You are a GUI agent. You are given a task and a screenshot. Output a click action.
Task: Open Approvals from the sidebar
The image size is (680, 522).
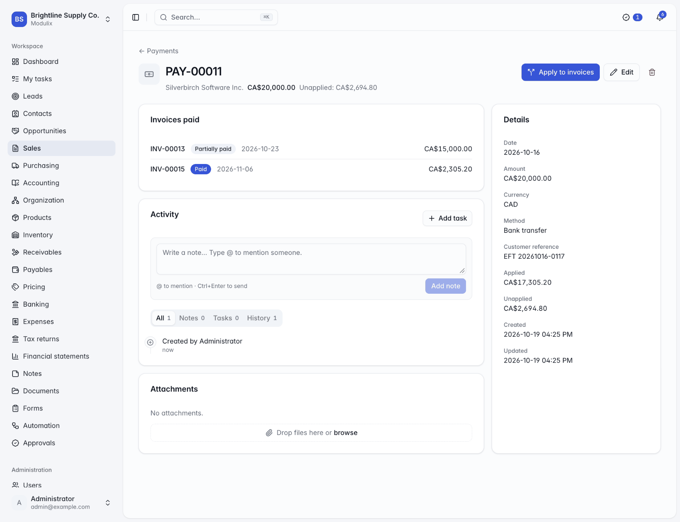[x=61, y=443]
